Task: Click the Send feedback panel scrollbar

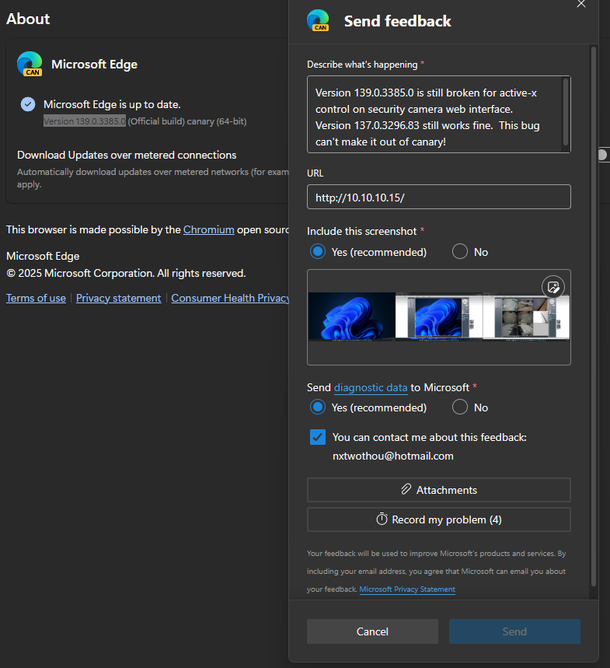Action: coord(594,316)
